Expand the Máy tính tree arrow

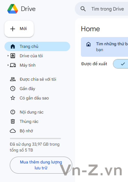(8, 65)
